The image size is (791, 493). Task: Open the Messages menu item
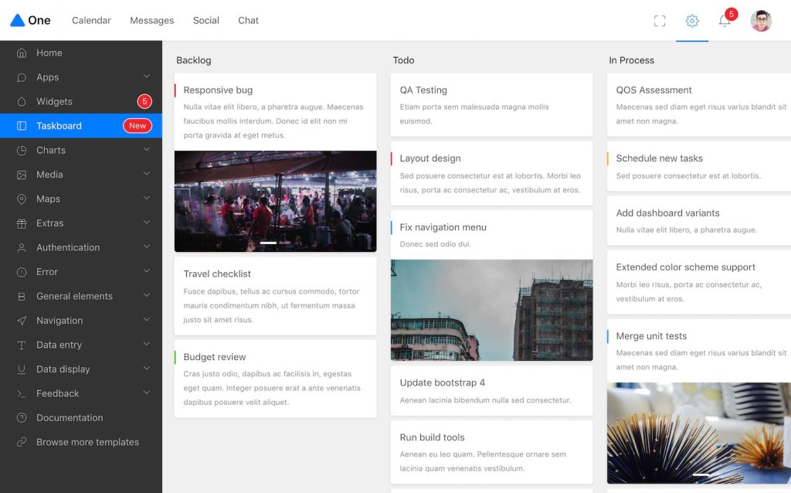coord(151,21)
